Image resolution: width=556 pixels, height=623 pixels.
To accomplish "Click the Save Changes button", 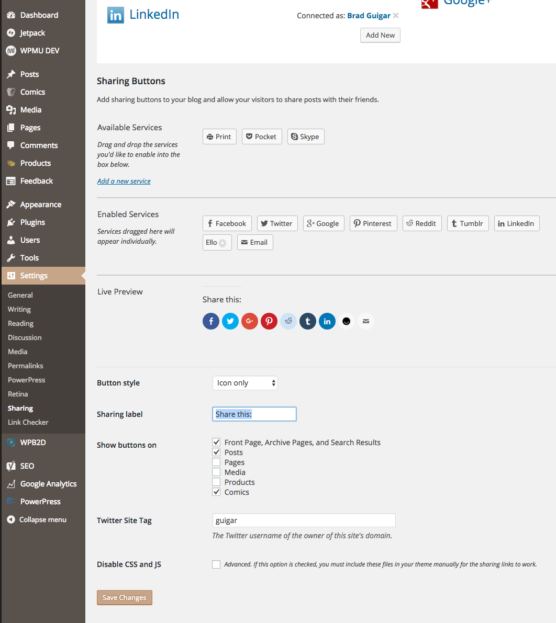I will [x=125, y=597].
